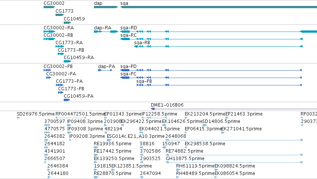
Task: Click the sqa-PC protein label
Action: [128, 74]
